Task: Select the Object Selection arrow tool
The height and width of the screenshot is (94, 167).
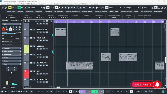Action: pyautogui.click(x=56, y=8)
